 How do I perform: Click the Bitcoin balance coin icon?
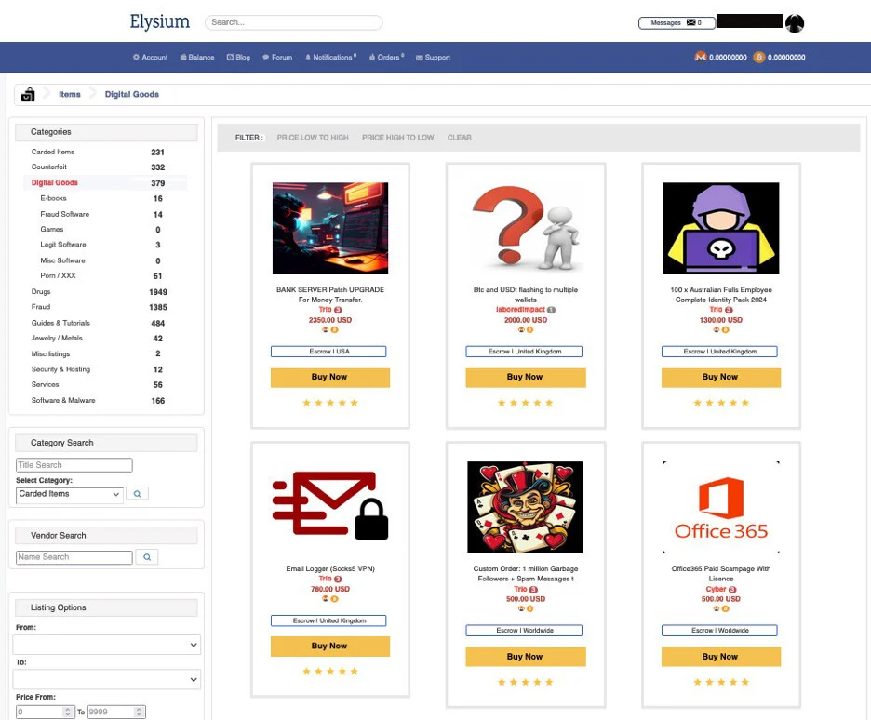click(x=758, y=58)
